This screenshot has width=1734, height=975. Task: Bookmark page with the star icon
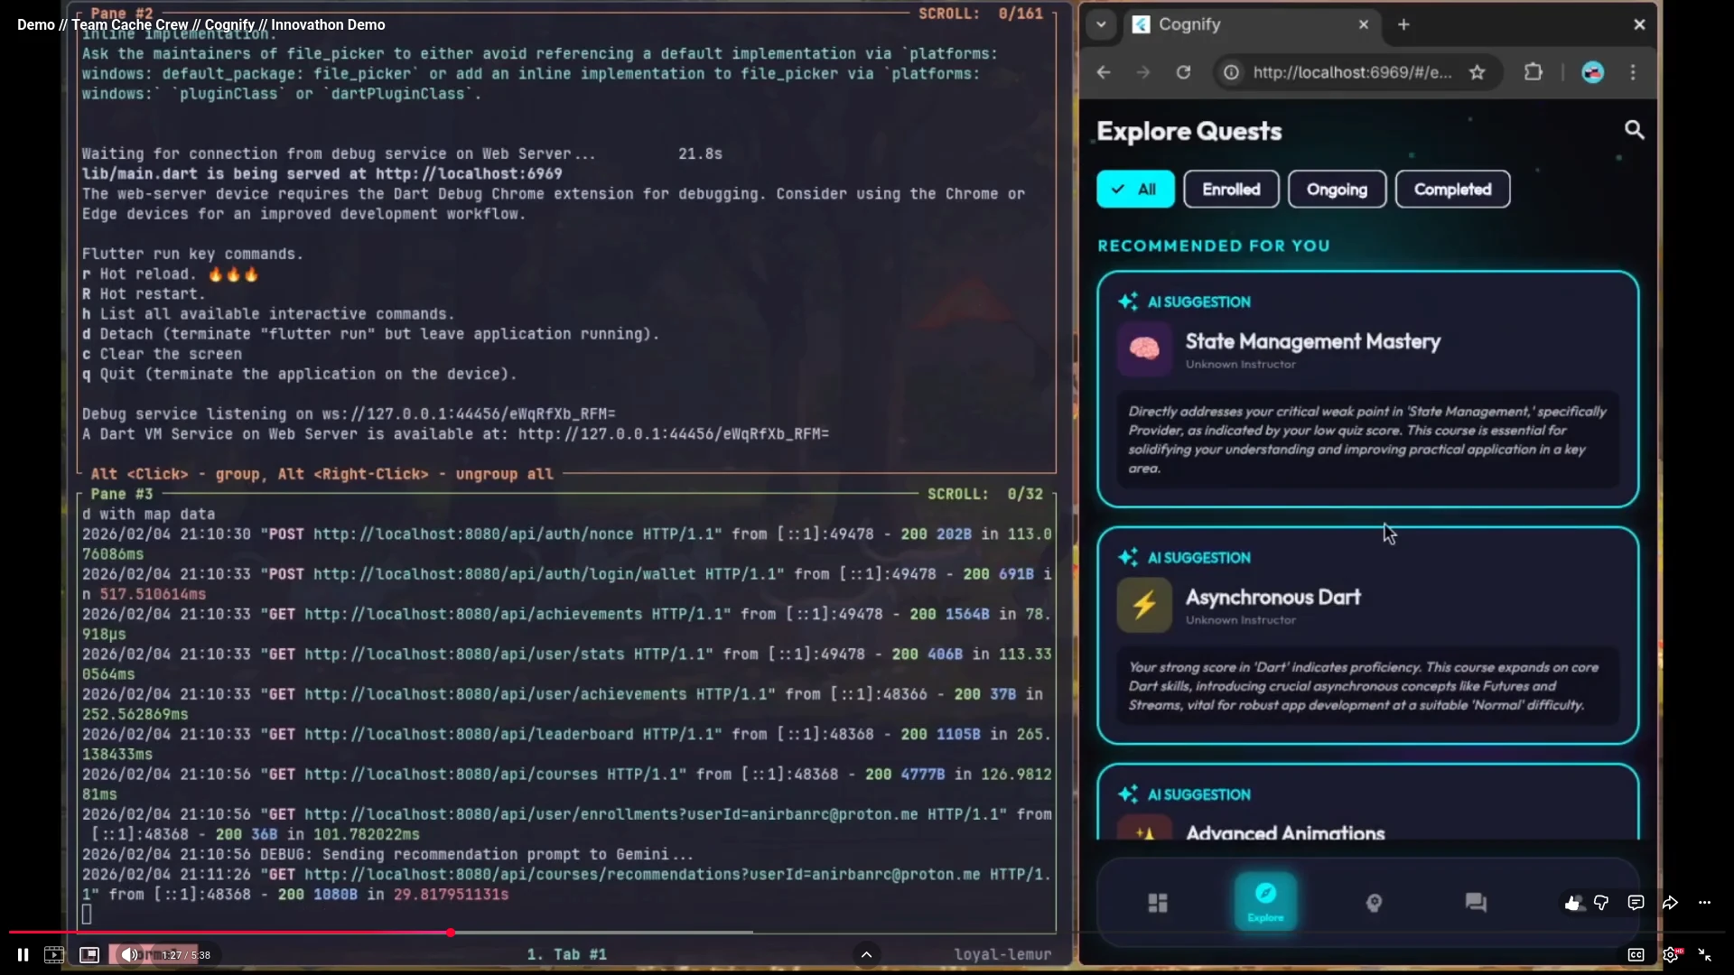pyautogui.click(x=1477, y=72)
